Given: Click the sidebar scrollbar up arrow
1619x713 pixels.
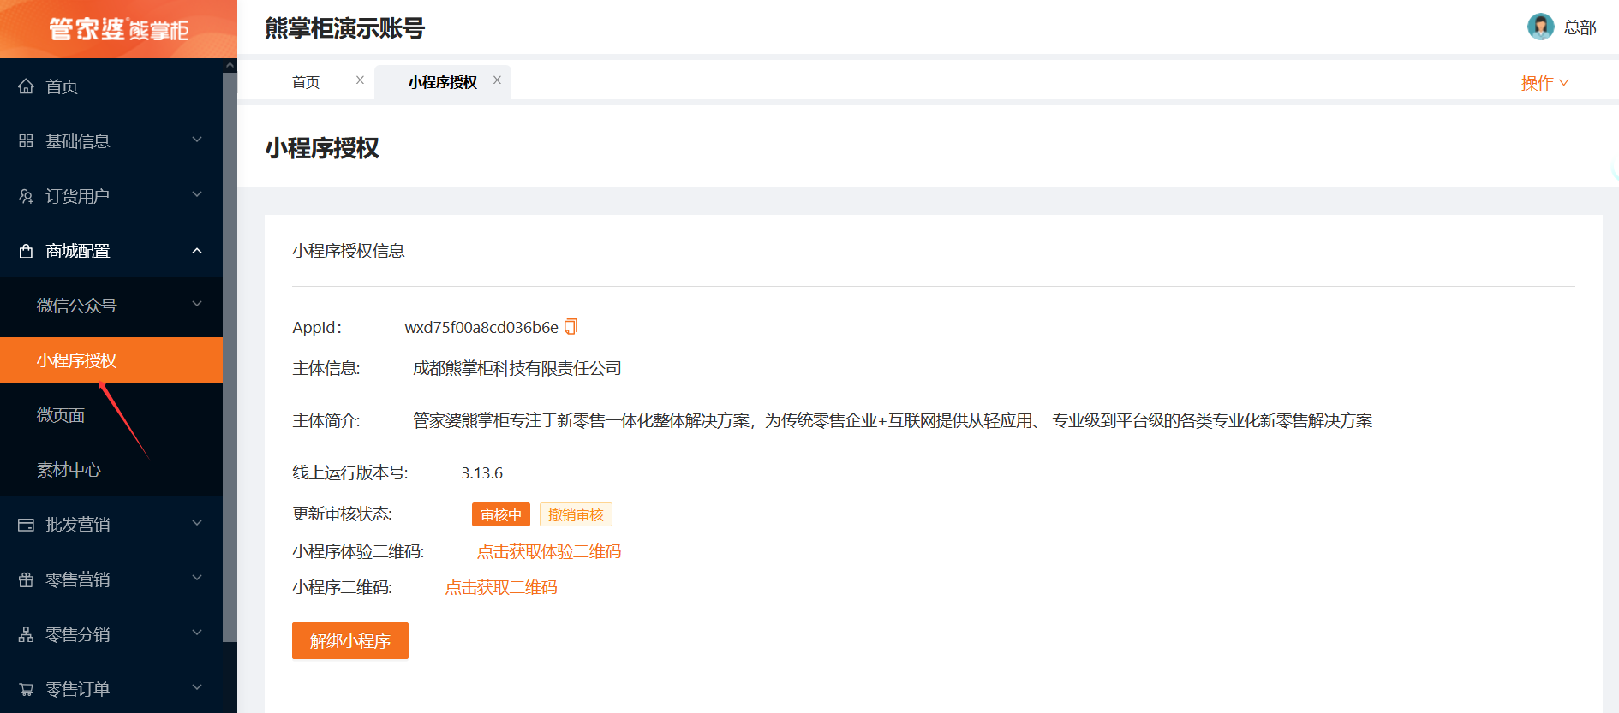Looking at the screenshot, I should point(230,65).
